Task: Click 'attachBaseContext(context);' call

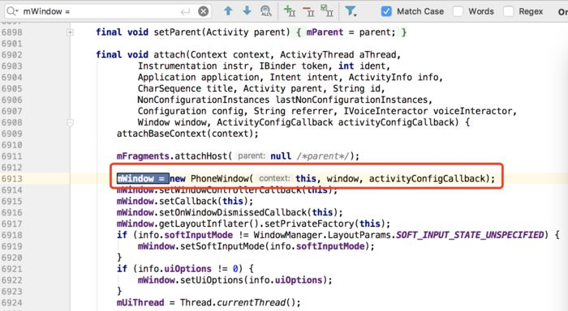Action: [x=187, y=134]
